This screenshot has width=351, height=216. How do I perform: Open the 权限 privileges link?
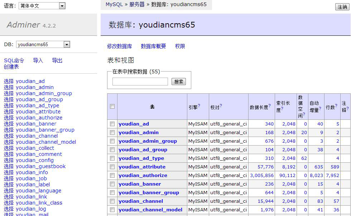[x=180, y=46]
